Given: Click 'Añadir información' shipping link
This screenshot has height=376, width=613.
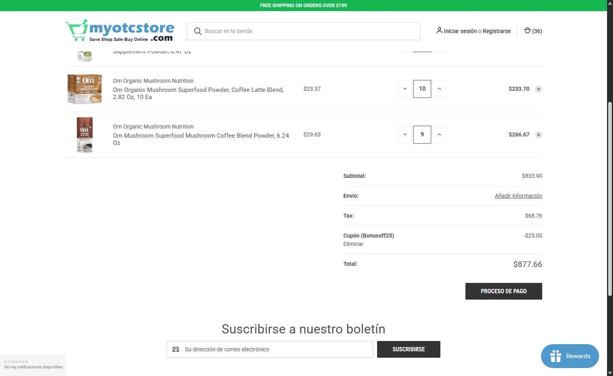Looking at the screenshot, I should coord(518,196).
